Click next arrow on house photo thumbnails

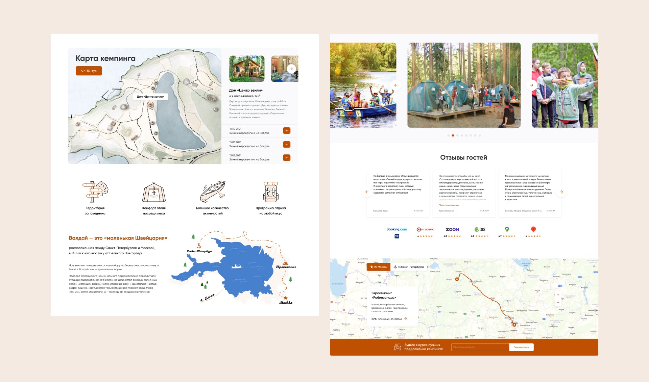point(291,69)
